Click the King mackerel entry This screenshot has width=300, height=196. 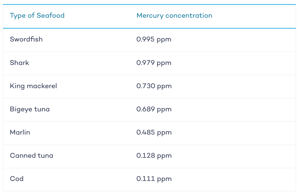[x=33, y=86]
